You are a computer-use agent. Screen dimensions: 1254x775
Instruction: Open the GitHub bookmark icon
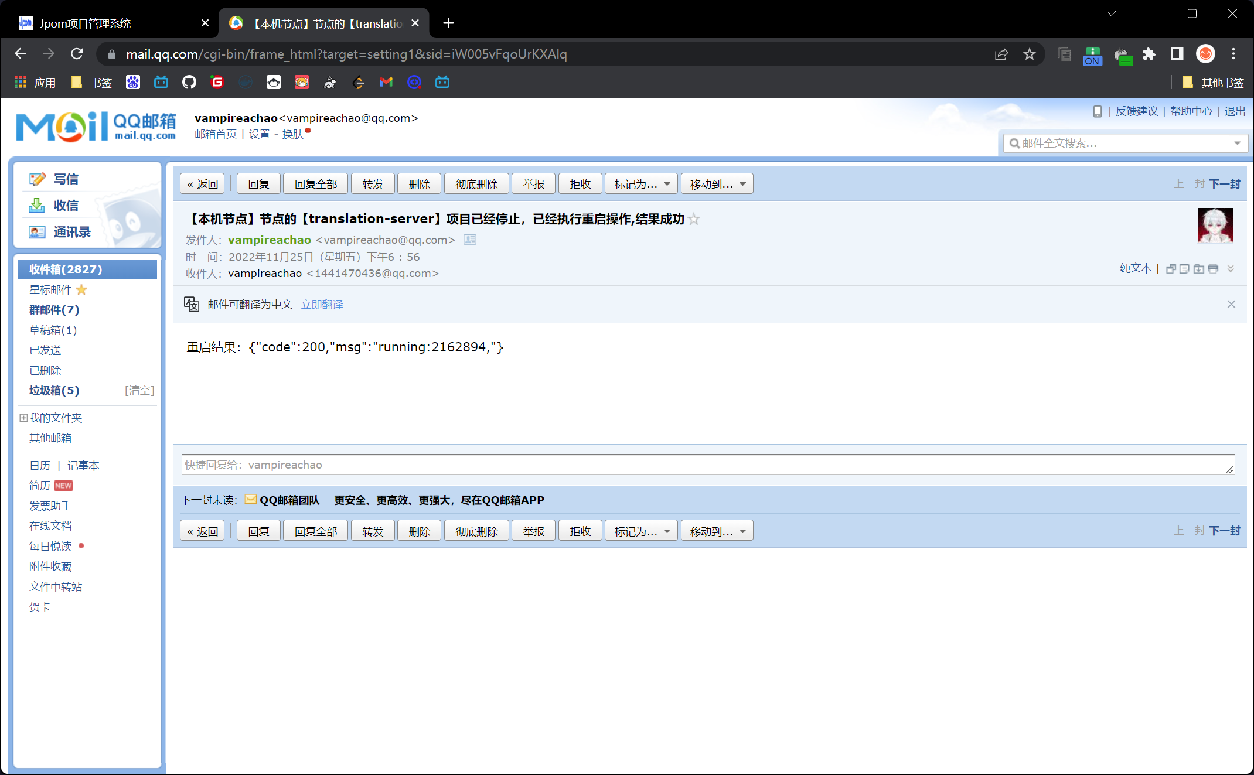tap(189, 83)
